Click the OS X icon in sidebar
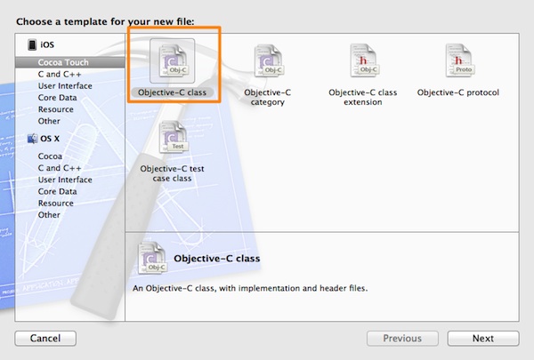This screenshot has width=534, height=360. (33, 140)
